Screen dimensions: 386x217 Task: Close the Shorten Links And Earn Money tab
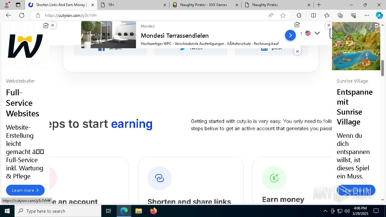(93, 5)
